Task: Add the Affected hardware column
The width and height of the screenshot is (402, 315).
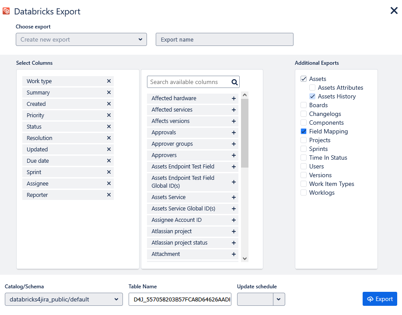Action: coord(234,98)
